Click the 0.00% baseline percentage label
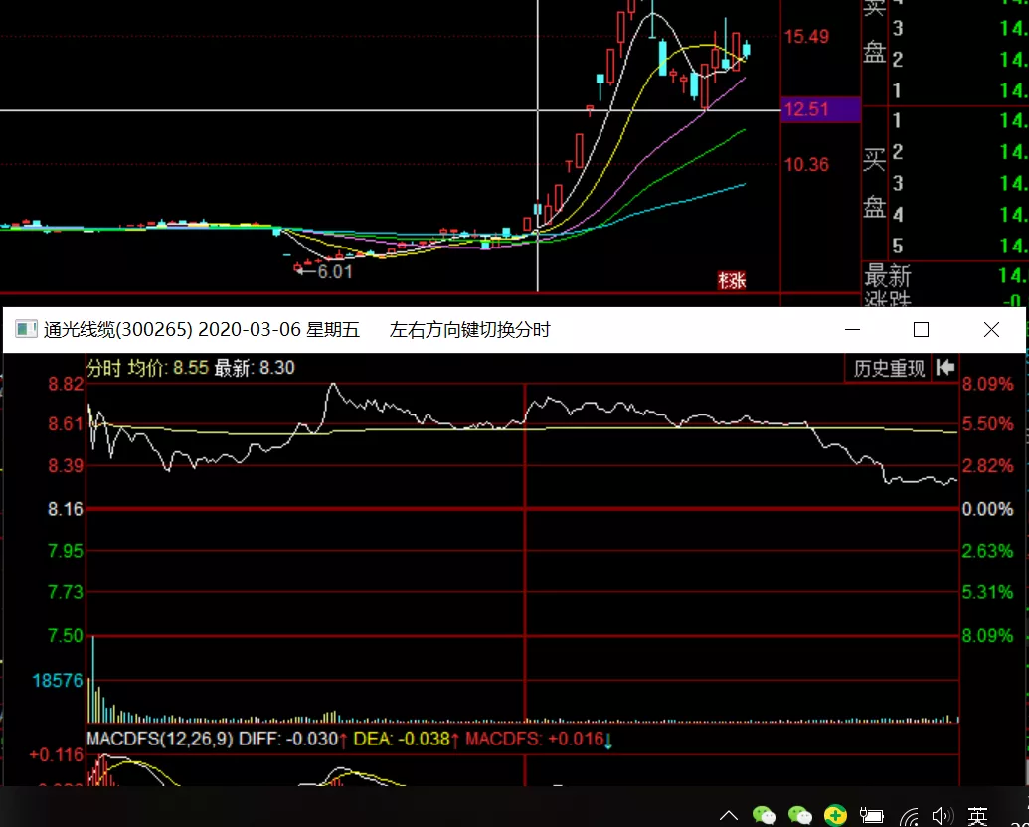Viewport: 1029px width, 827px height. [x=988, y=509]
